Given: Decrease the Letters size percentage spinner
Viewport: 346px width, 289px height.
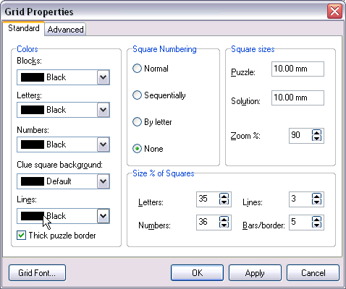Looking at the screenshot, I should click(x=224, y=202).
